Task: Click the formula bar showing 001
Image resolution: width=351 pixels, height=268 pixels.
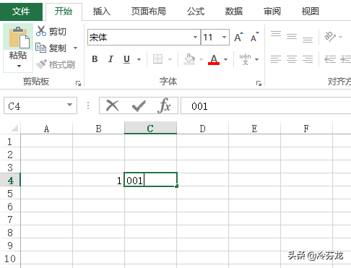Action: click(x=266, y=105)
